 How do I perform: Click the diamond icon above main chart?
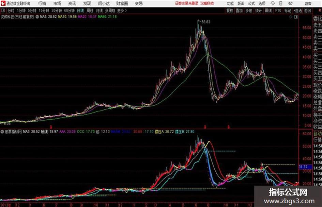tap(291, 17)
